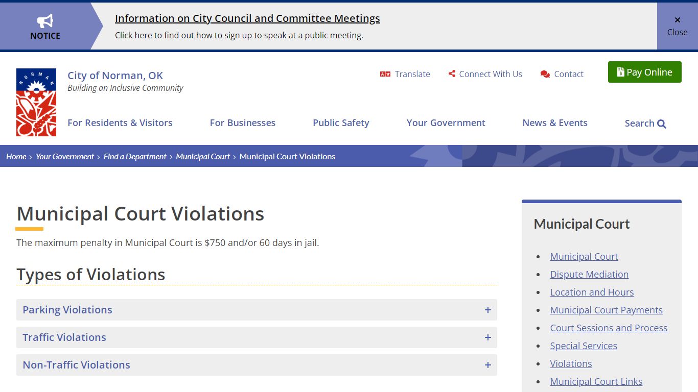Expand the Traffic Violations section
The height and width of the screenshot is (392, 698).
coord(257,337)
